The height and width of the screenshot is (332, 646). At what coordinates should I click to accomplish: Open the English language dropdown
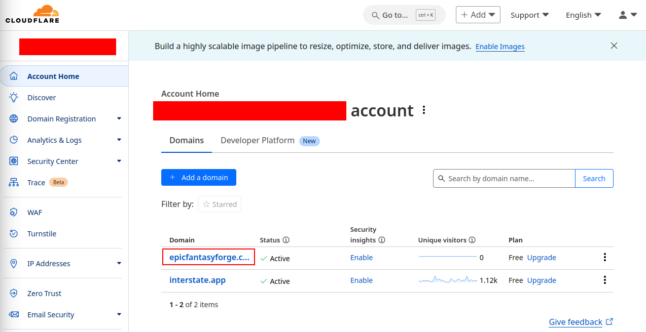[x=584, y=15]
